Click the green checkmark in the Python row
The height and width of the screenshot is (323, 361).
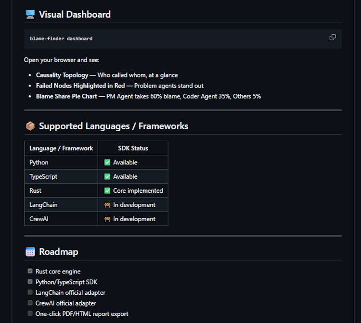tap(107, 162)
